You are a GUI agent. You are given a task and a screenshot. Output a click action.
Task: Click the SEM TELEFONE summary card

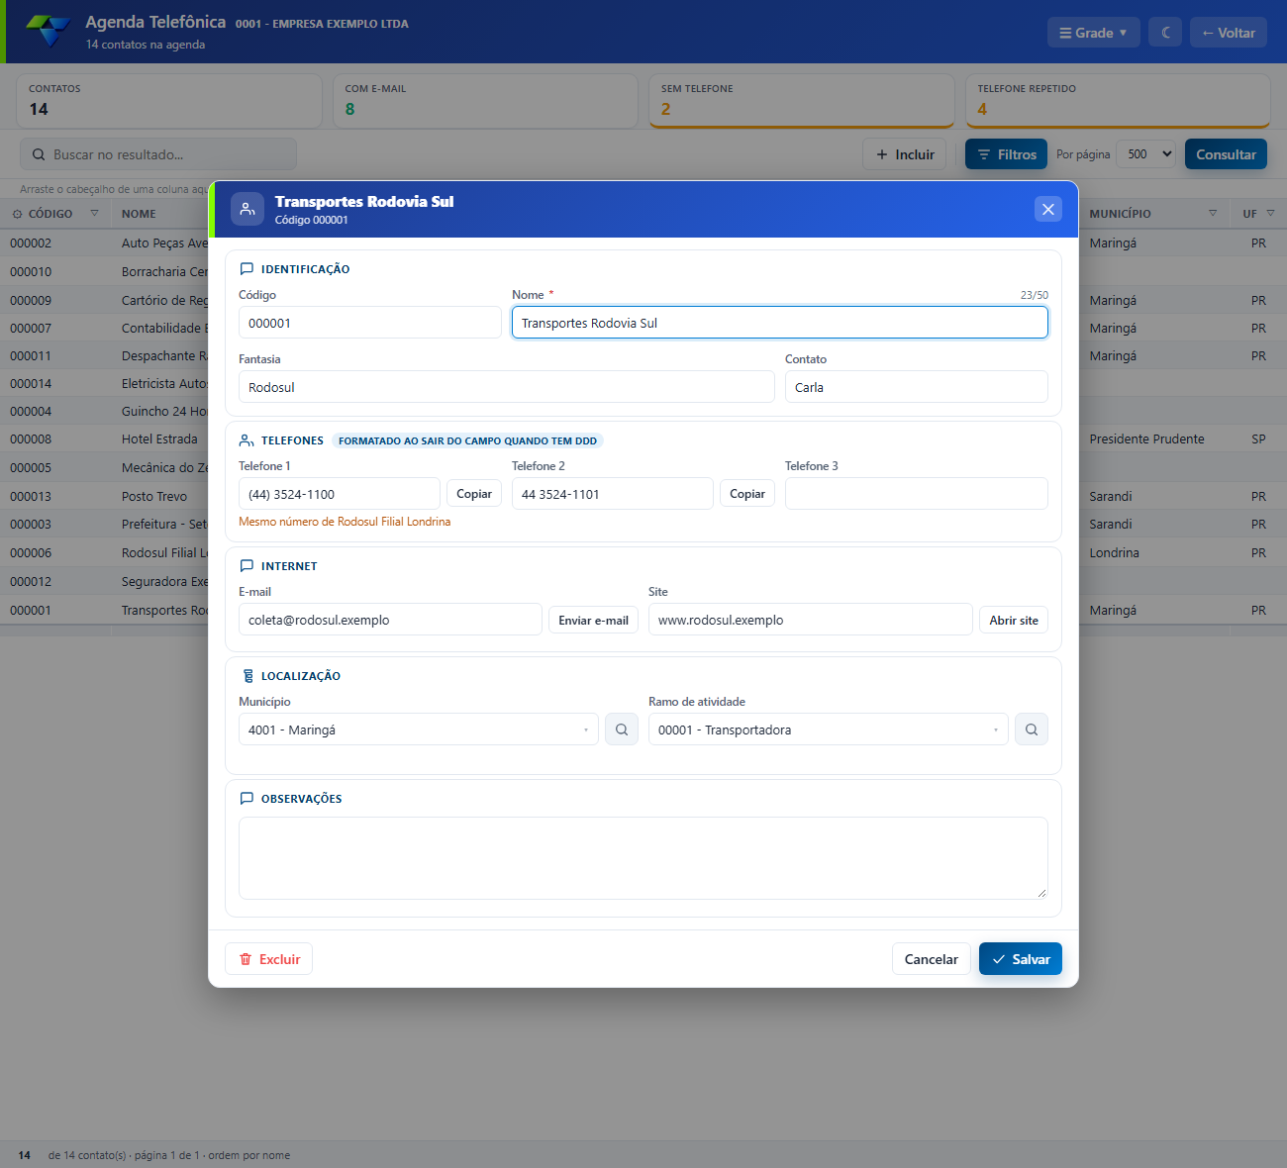click(802, 101)
